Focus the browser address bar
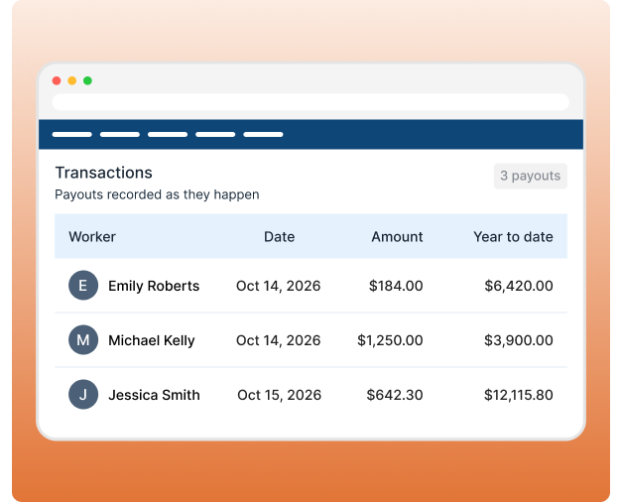 pyautogui.click(x=311, y=102)
